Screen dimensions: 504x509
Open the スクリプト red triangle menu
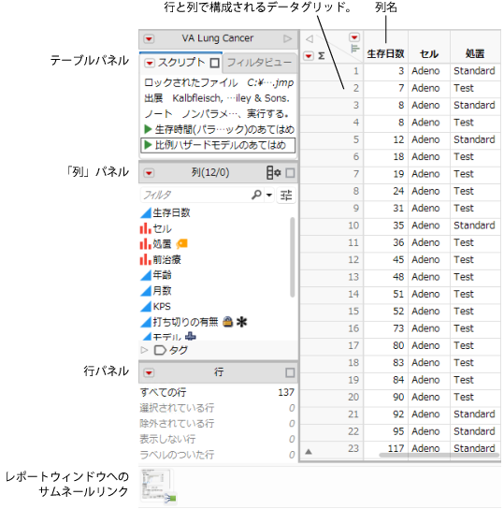tap(150, 63)
